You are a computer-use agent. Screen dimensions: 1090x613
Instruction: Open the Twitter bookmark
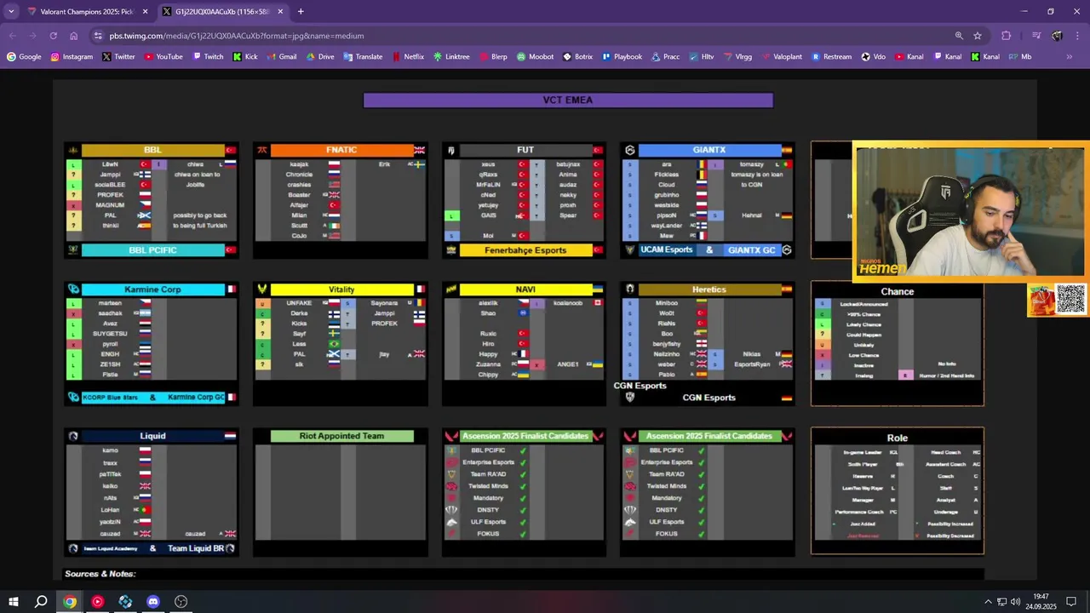(118, 57)
